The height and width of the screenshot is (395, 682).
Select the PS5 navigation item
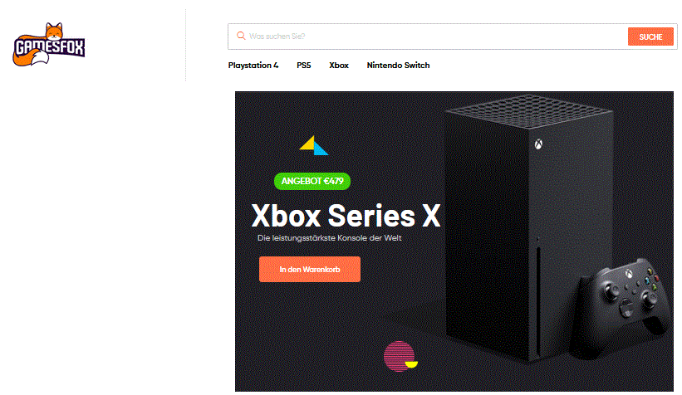303,66
